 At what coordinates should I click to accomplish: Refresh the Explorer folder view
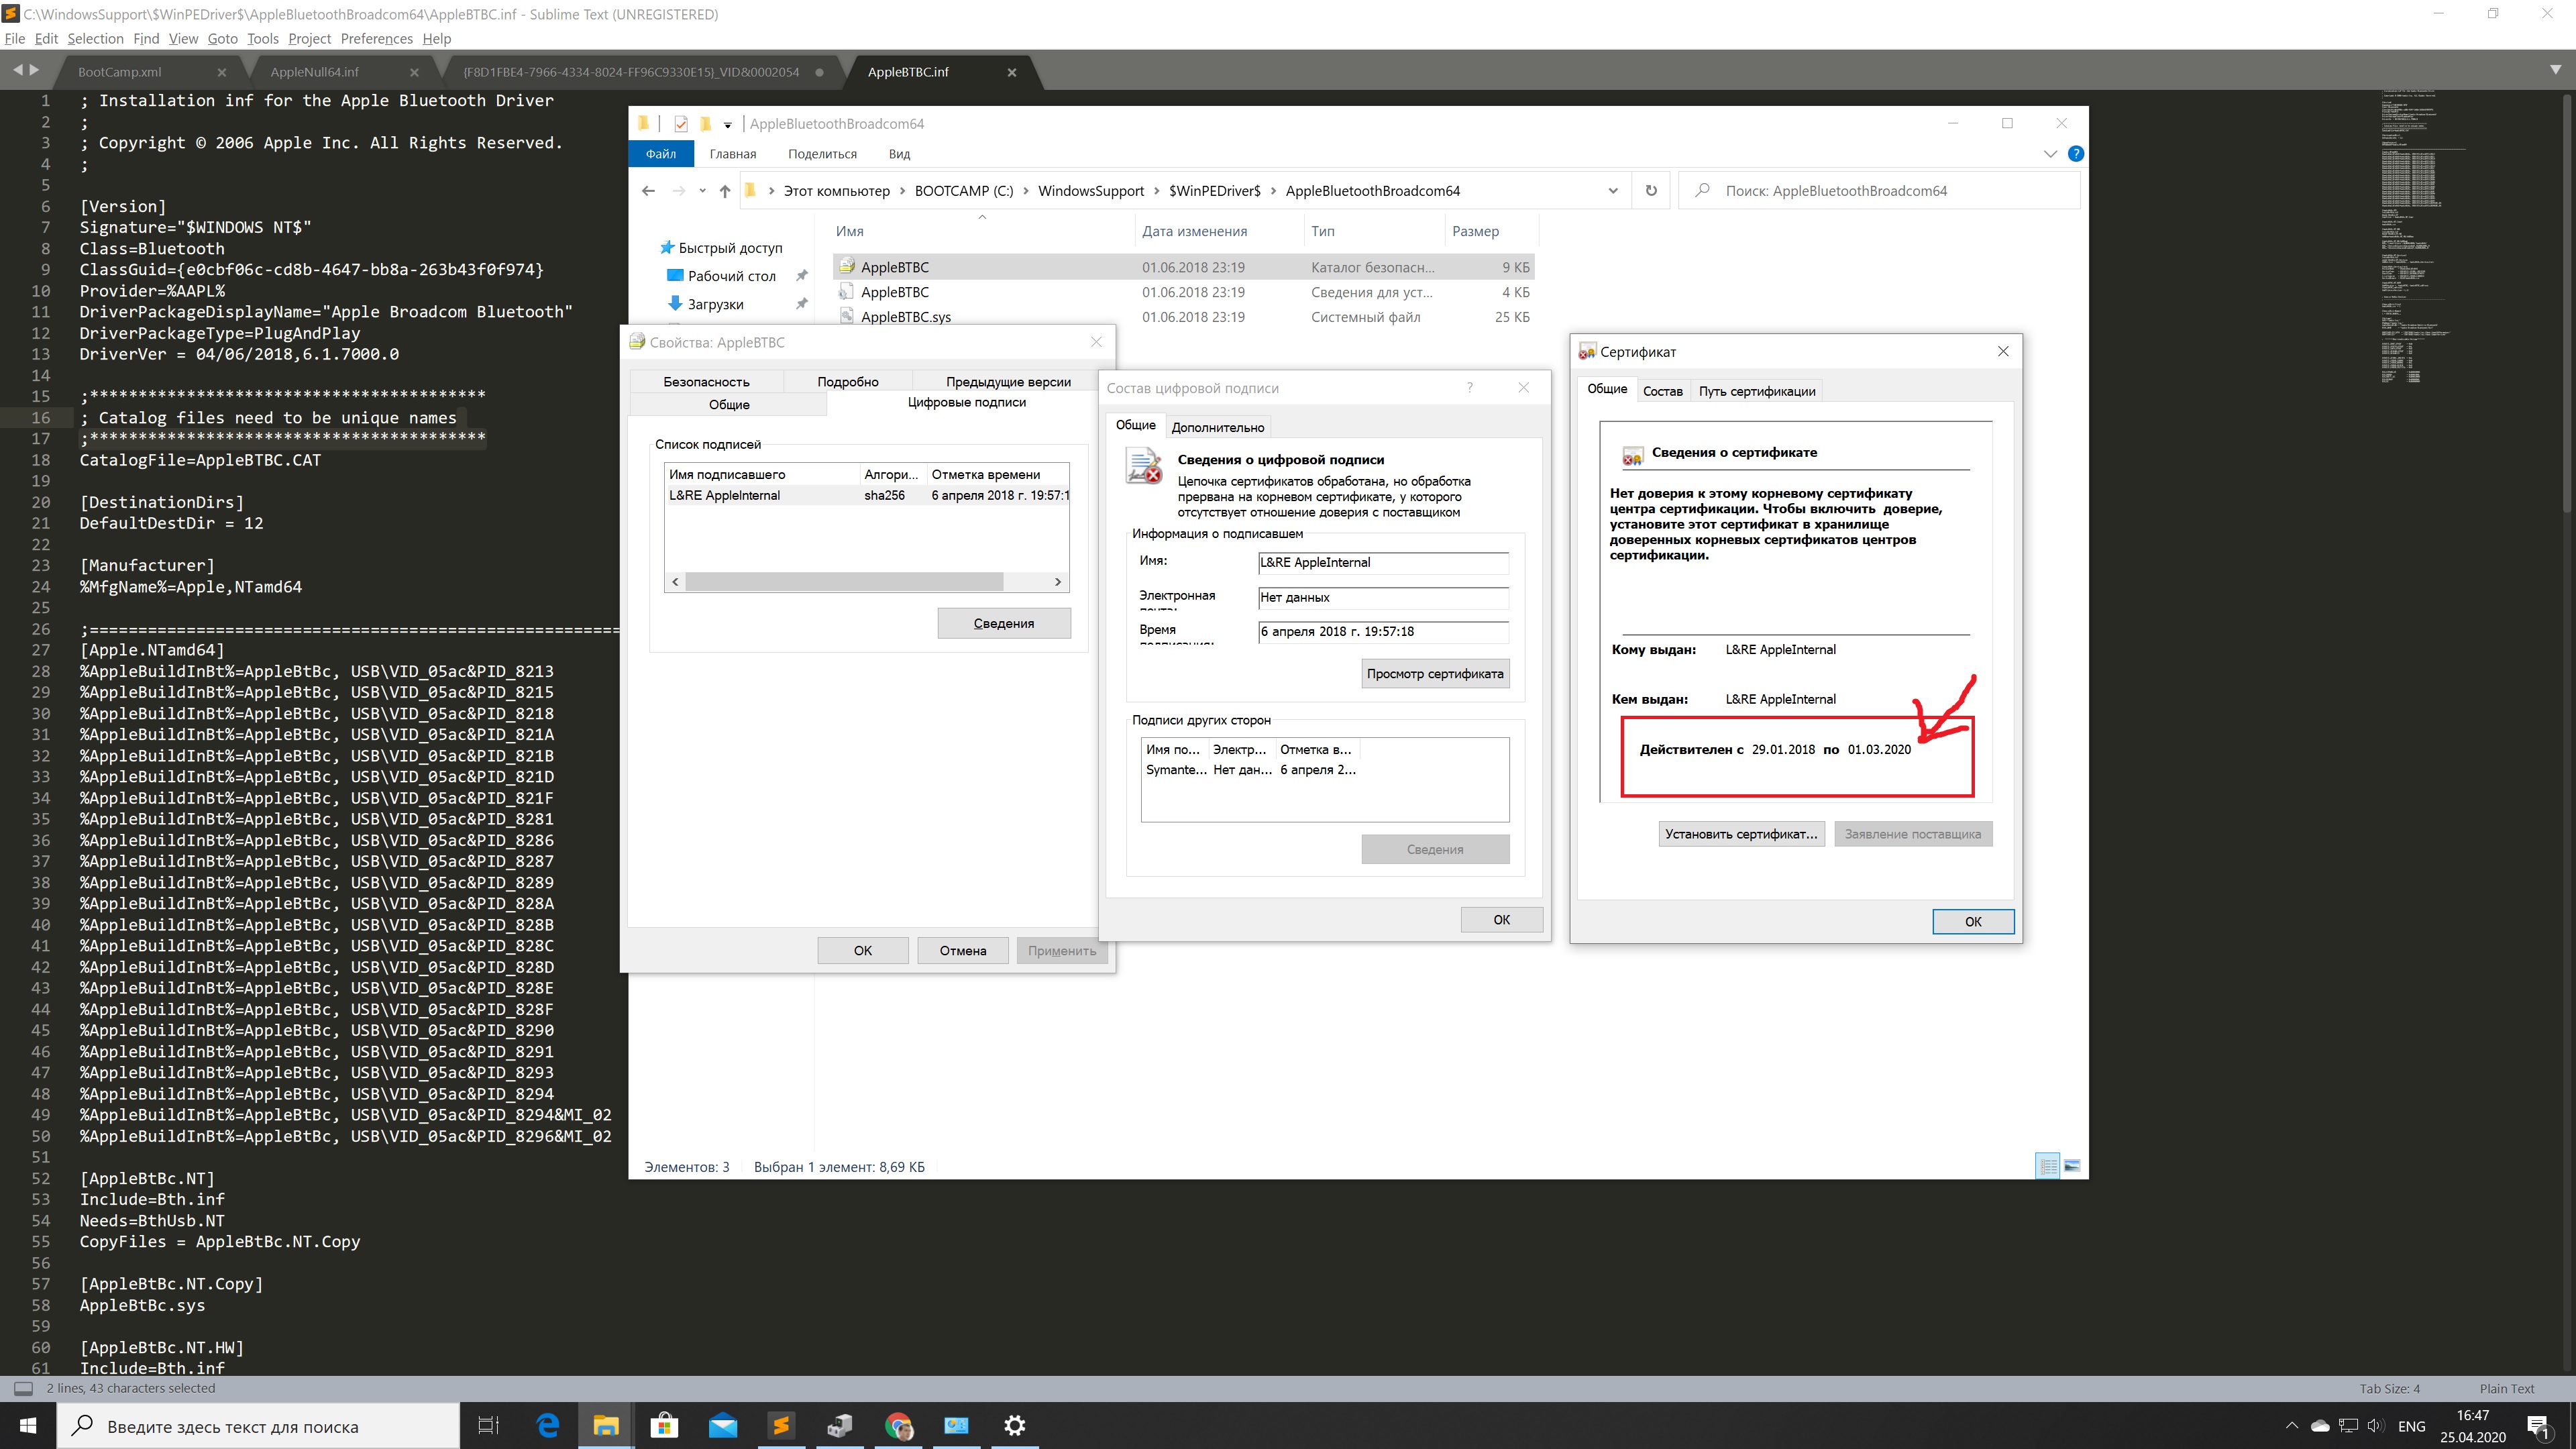click(1651, 191)
